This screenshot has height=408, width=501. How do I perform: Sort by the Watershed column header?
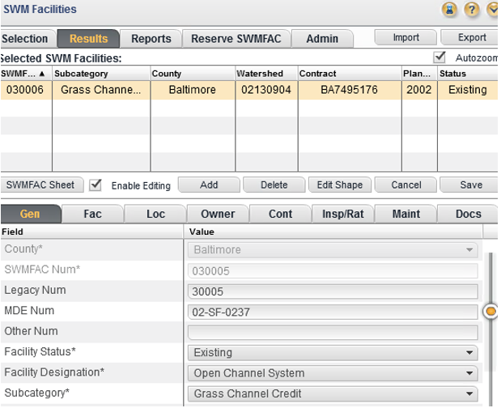tap(266, 74)
